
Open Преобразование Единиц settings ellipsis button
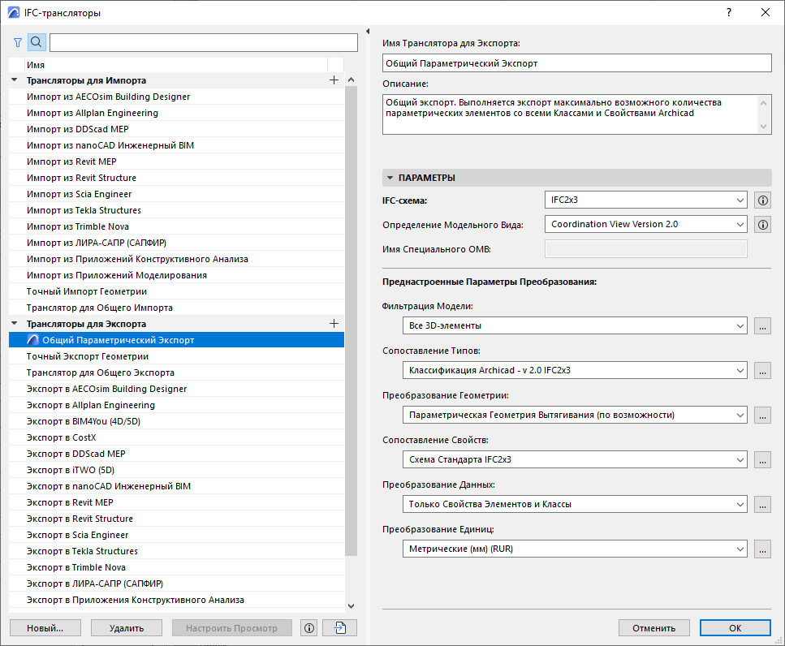pos(762,549)
